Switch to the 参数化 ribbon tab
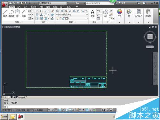160x120 pixels. click(x=33, y=7)
